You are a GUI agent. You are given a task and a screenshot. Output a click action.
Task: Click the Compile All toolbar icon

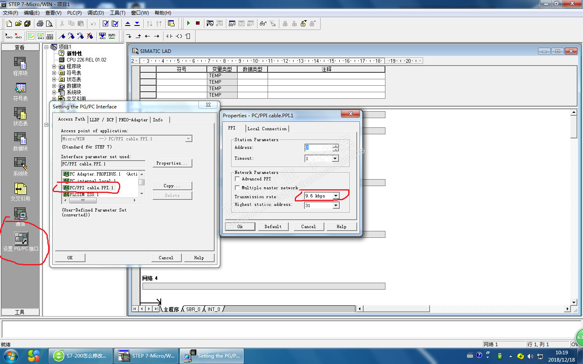pyautogui.click(x=115, y=23)
